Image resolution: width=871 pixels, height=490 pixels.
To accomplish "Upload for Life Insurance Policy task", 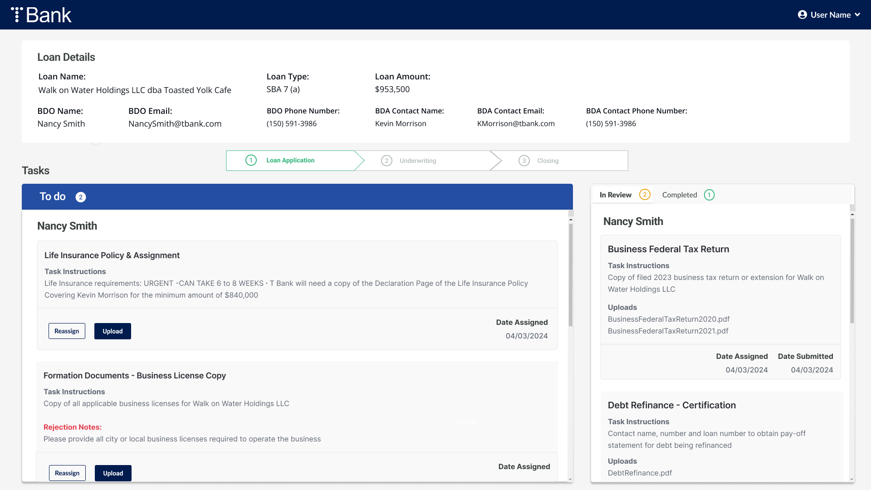I will coord(113,331).
